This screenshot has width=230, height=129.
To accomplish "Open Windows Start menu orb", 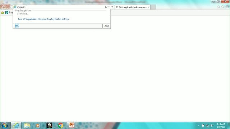I will coord(5,125).
